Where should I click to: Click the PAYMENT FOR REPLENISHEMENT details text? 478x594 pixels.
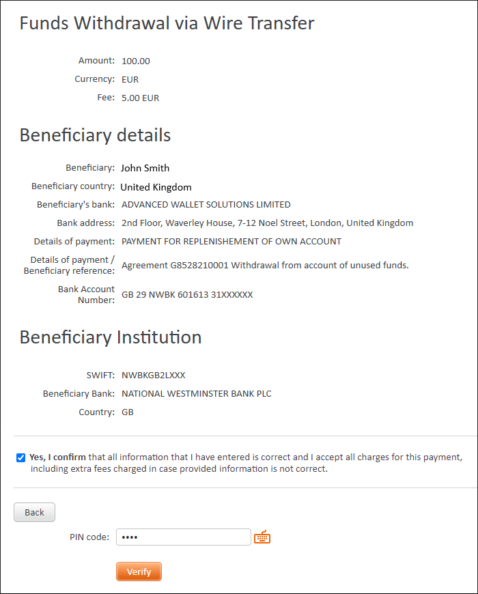point(231,241)
